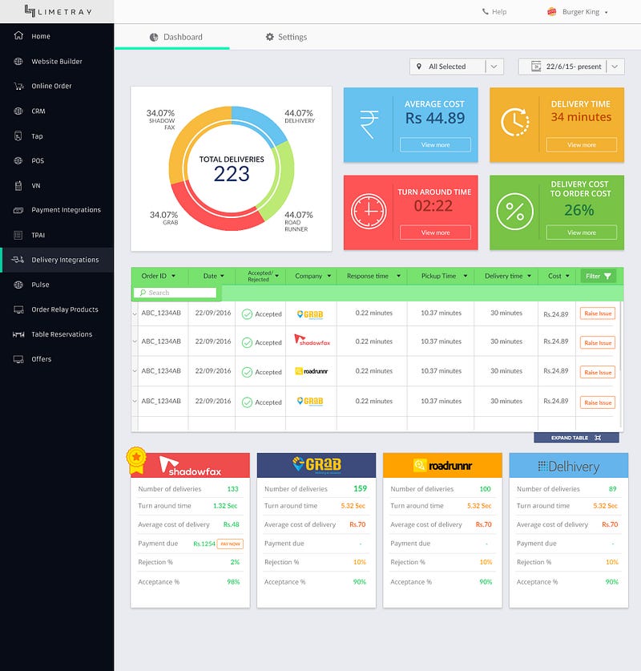Click Roadrunnr logo in orders table
Screen dimensions: 641x671
312,371
